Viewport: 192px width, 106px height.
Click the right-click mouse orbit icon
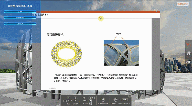(103, 100)
